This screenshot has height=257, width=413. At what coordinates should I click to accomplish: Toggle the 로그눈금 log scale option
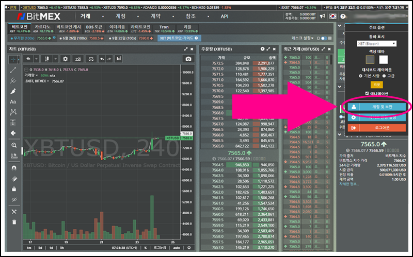click(160, 248)
